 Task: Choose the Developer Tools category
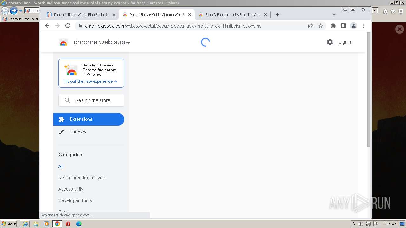pyautogui.click(x=75, y=200)
